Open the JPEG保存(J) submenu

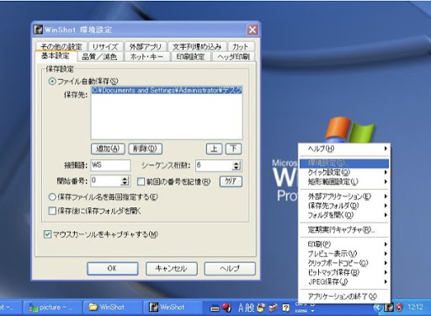coord(344,281)
